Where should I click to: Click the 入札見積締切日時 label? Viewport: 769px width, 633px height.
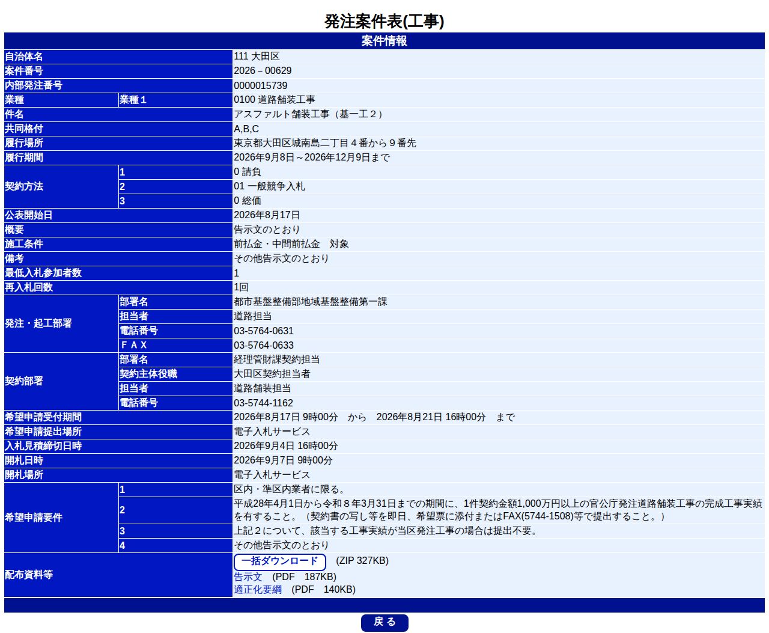pyautogui.click(x=43, y=446)
